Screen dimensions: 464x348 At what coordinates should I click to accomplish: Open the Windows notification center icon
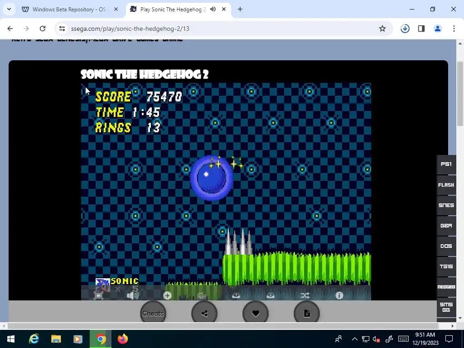tap(449, 339)
